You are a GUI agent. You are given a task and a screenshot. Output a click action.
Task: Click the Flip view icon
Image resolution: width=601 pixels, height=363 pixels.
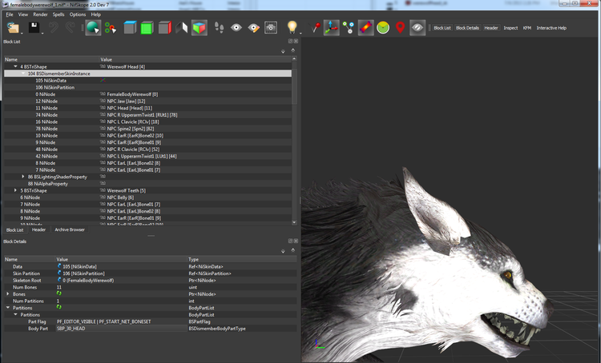pyautogui.click(x=181, y=27)
